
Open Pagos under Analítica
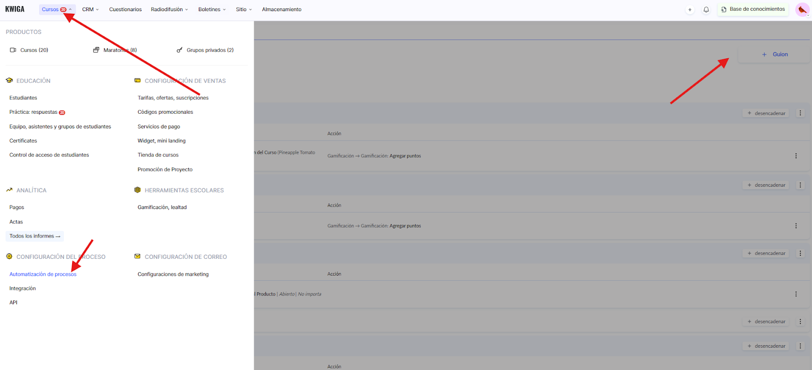click(17, 208)
